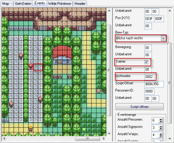This screenshot has height=143, width=174.
Task: Select the trainer sprite at lower-left gray path
Action: point(11,104)
